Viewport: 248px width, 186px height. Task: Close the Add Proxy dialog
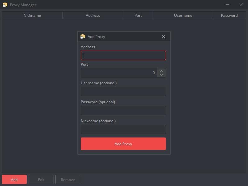tap(163, 36)
